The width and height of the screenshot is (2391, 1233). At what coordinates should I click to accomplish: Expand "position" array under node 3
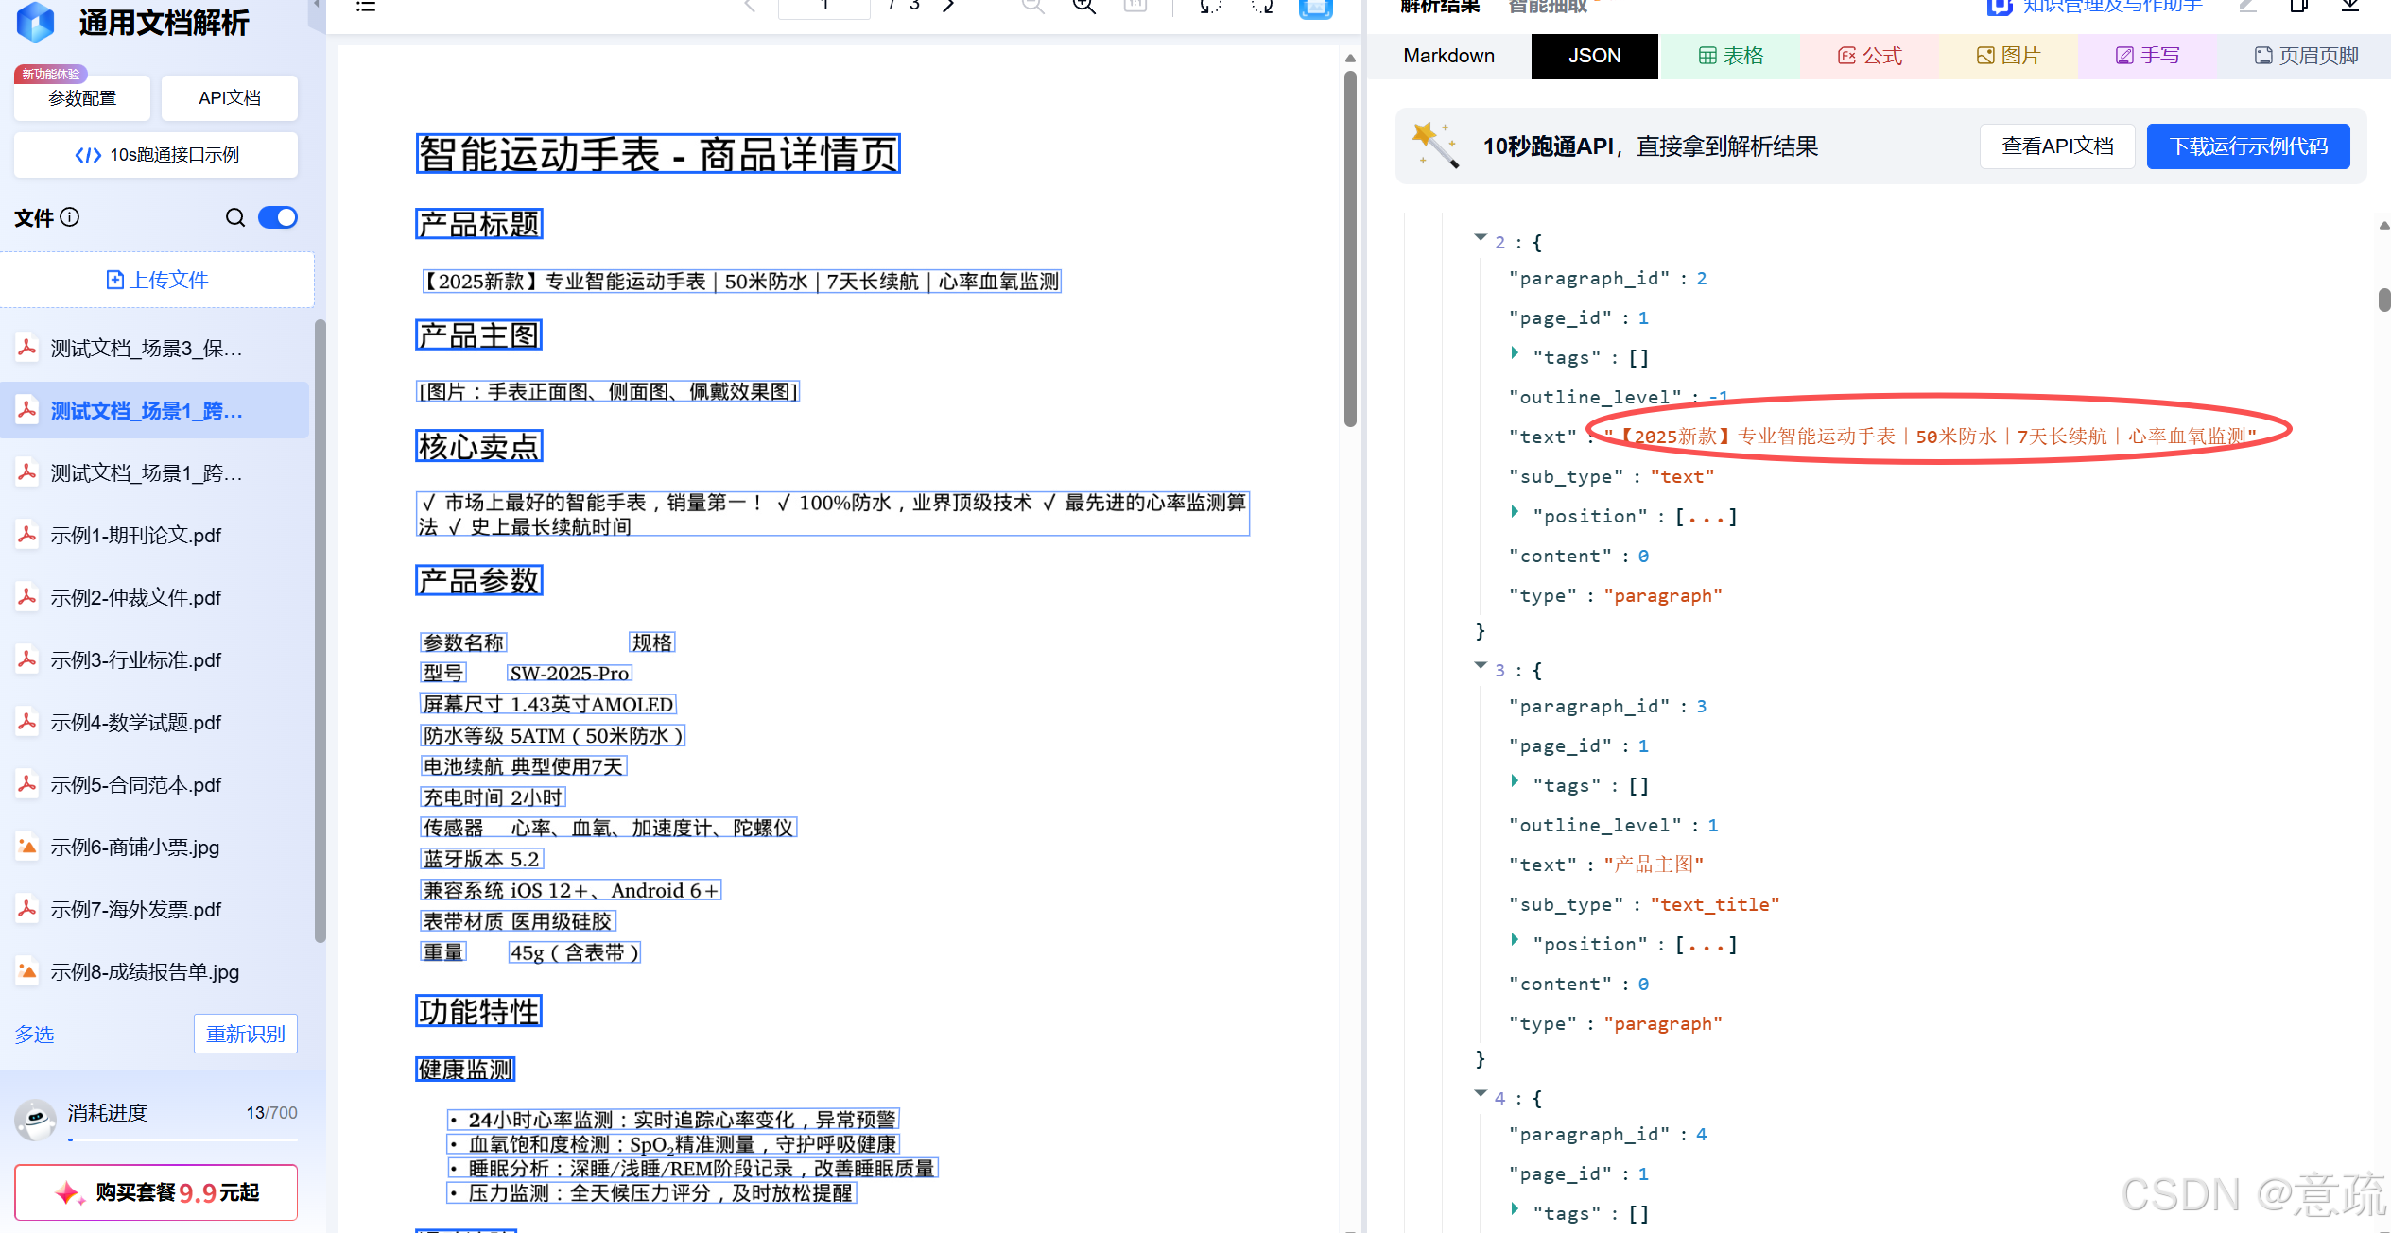pyautogui.click(x=1515, y=940)
